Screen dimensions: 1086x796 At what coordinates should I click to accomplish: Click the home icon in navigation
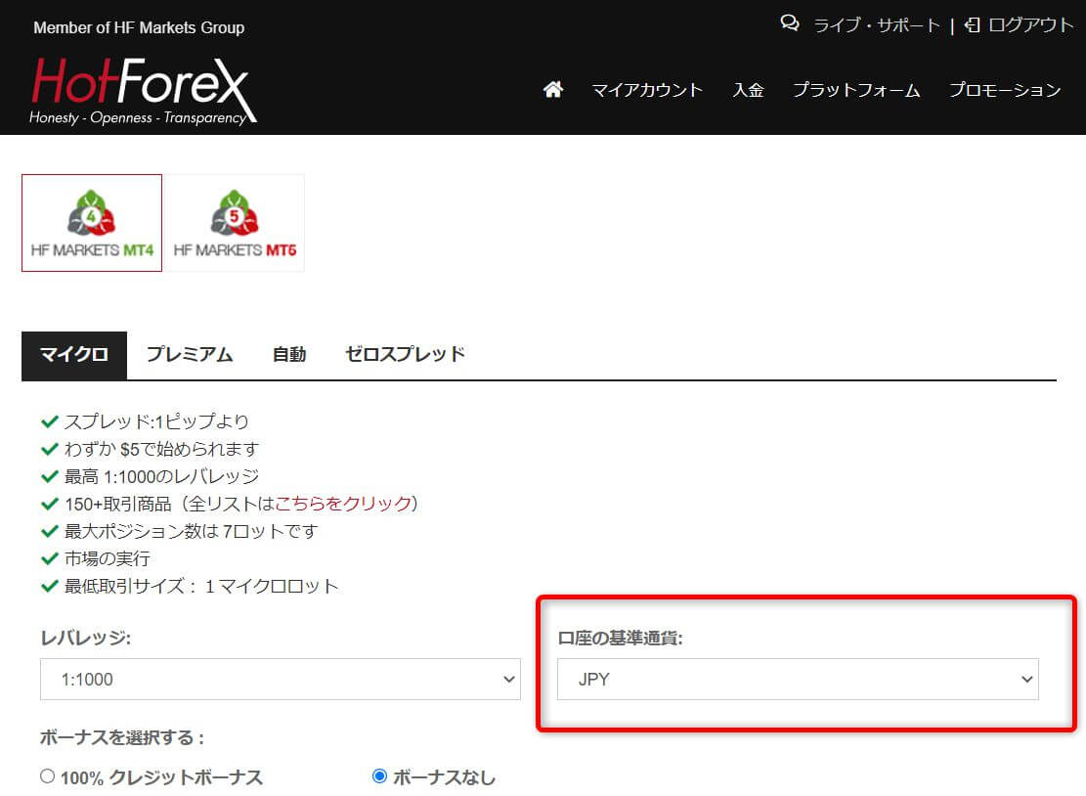click(552, 89)
